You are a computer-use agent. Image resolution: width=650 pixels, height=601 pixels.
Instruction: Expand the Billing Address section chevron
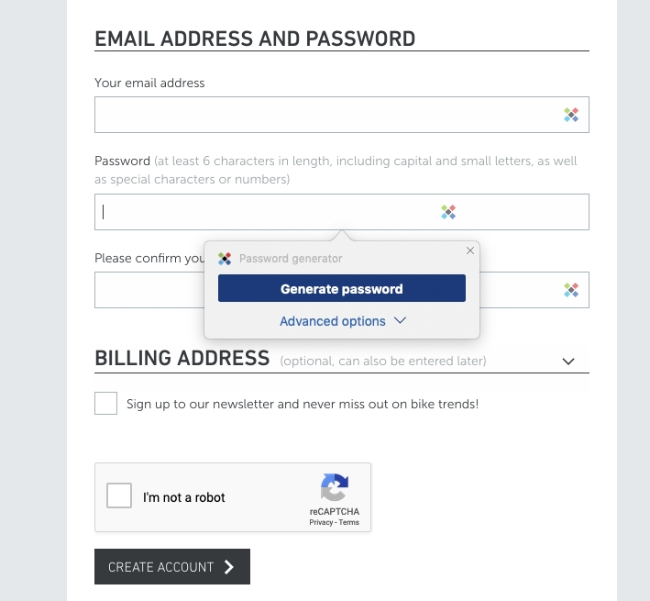click(568, 362)
